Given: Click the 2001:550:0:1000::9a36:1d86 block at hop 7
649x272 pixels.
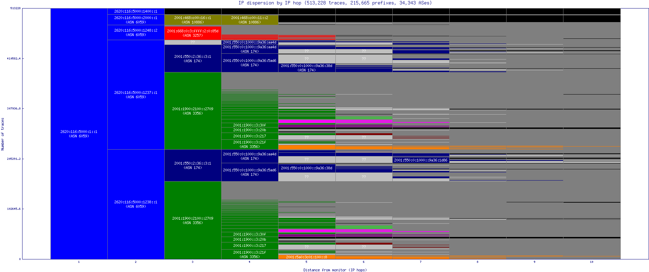Looking at the screenshot, I should tap(421, 160).
